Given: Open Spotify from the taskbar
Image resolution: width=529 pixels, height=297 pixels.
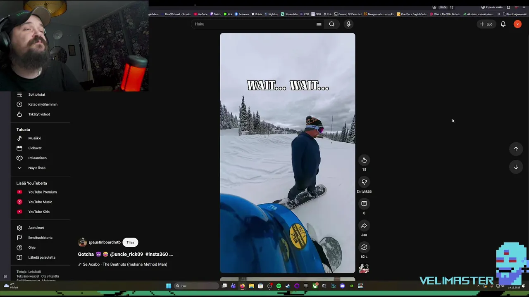Looking at the screenshot, I should [x=279, y=286].
